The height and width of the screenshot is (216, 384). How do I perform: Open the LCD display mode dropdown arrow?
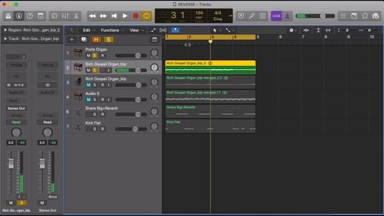pos(230,16)
